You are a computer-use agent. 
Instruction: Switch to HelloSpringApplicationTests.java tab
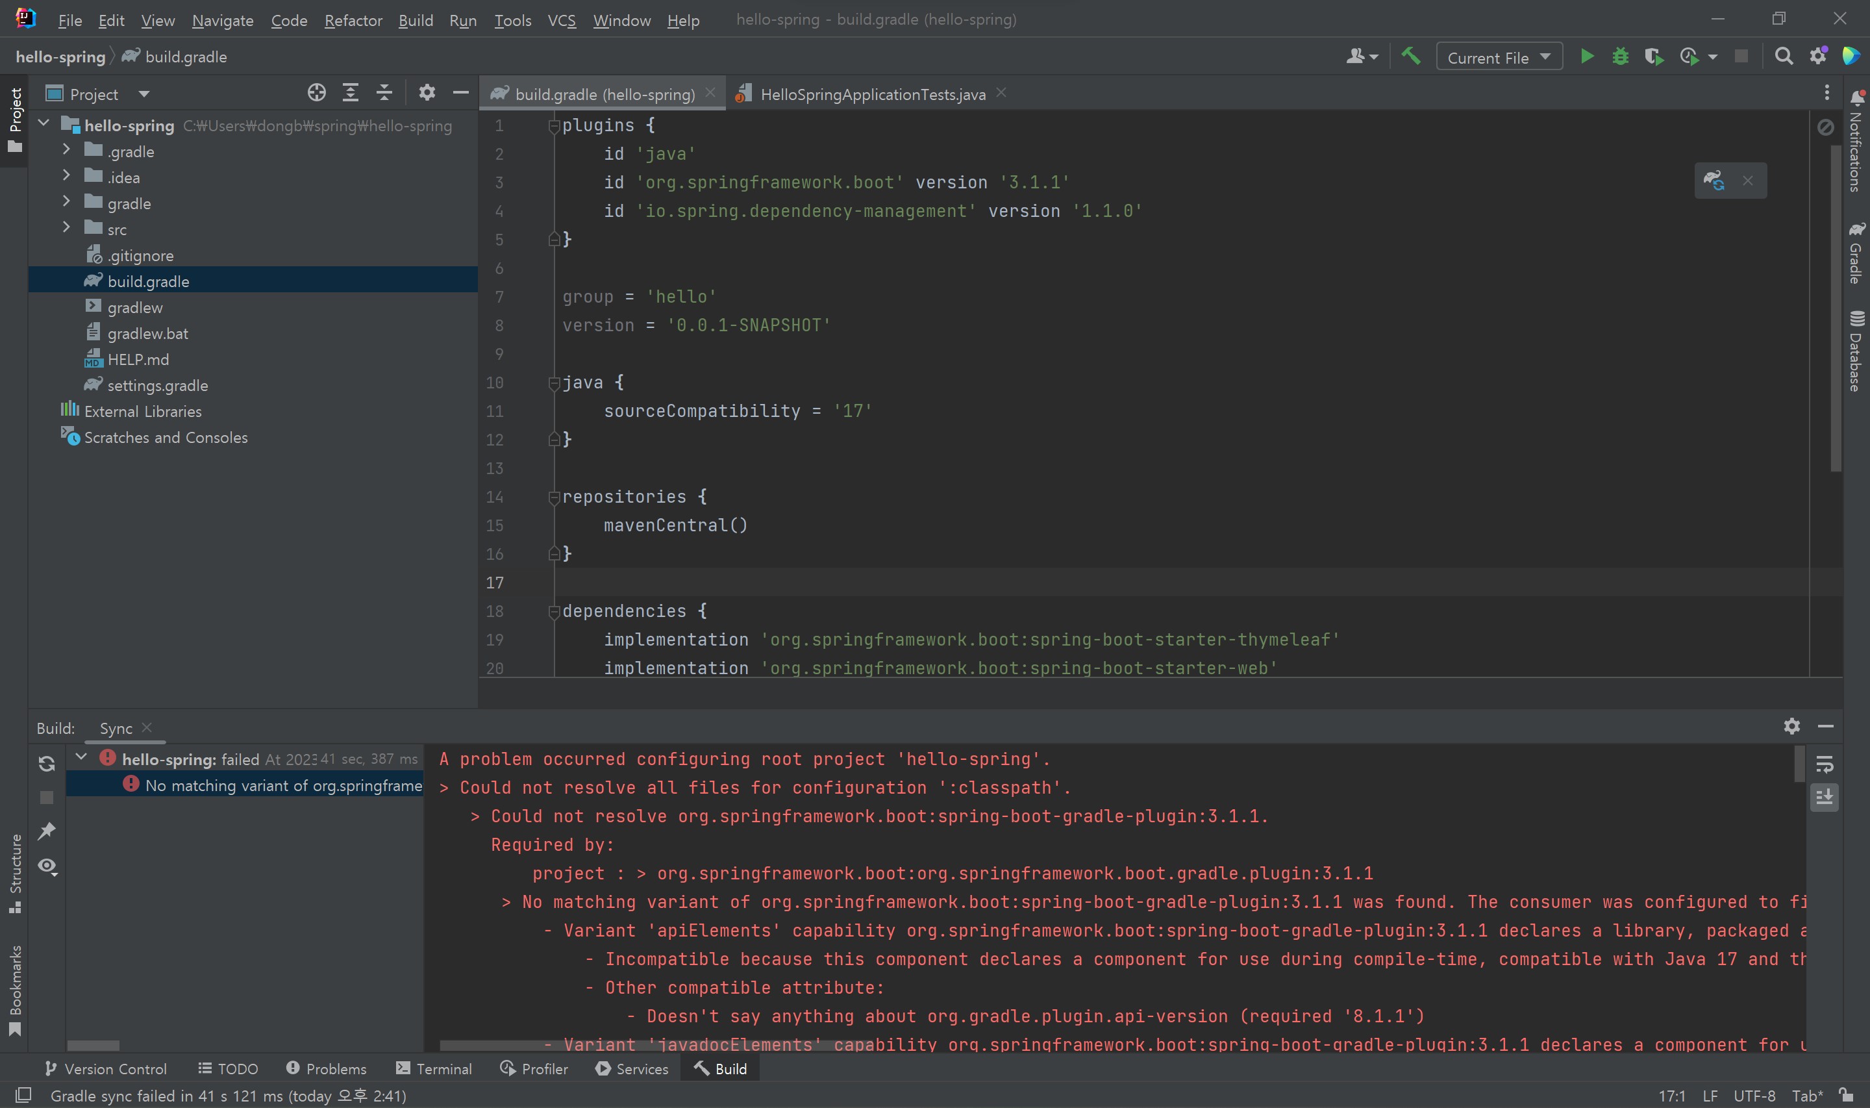pyautogui.click(x=871, y=94)
